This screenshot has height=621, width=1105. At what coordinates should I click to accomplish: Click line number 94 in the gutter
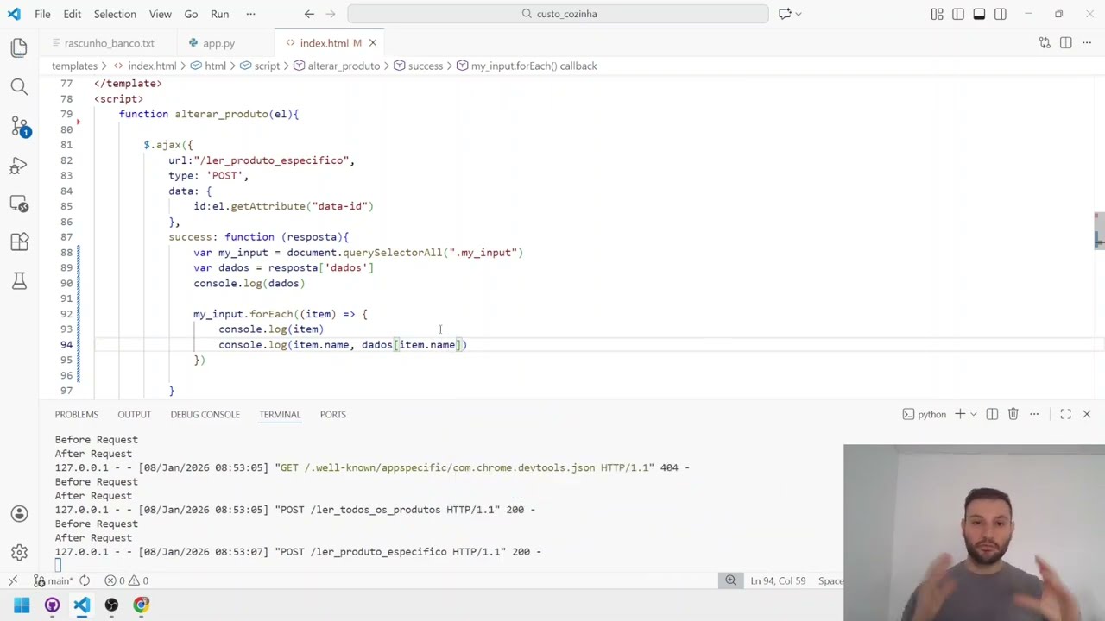coord(66,345)
